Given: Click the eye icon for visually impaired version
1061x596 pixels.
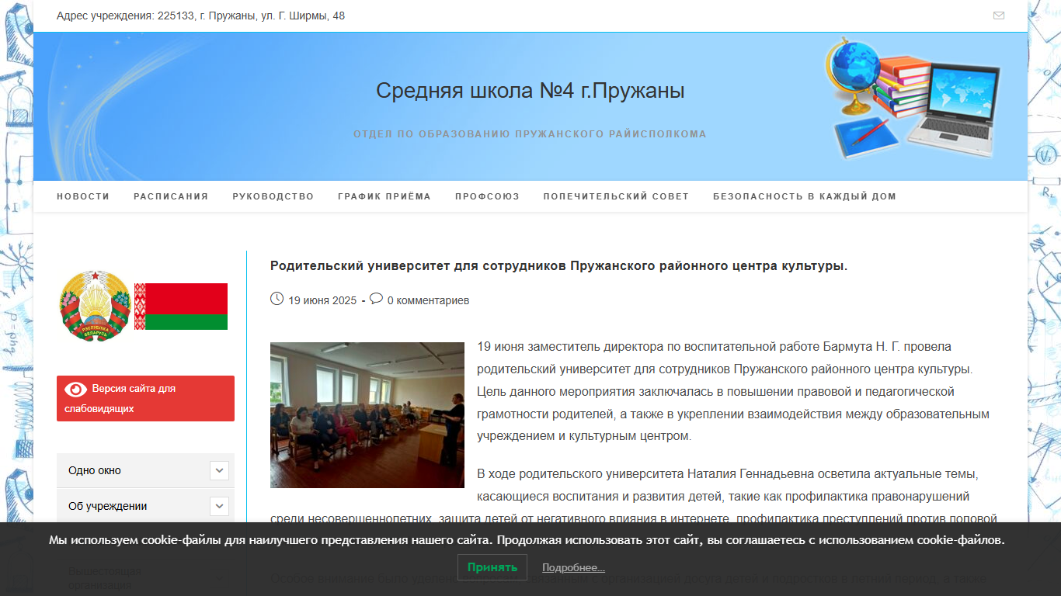Looking at the screenshot, I should [76, 389].
